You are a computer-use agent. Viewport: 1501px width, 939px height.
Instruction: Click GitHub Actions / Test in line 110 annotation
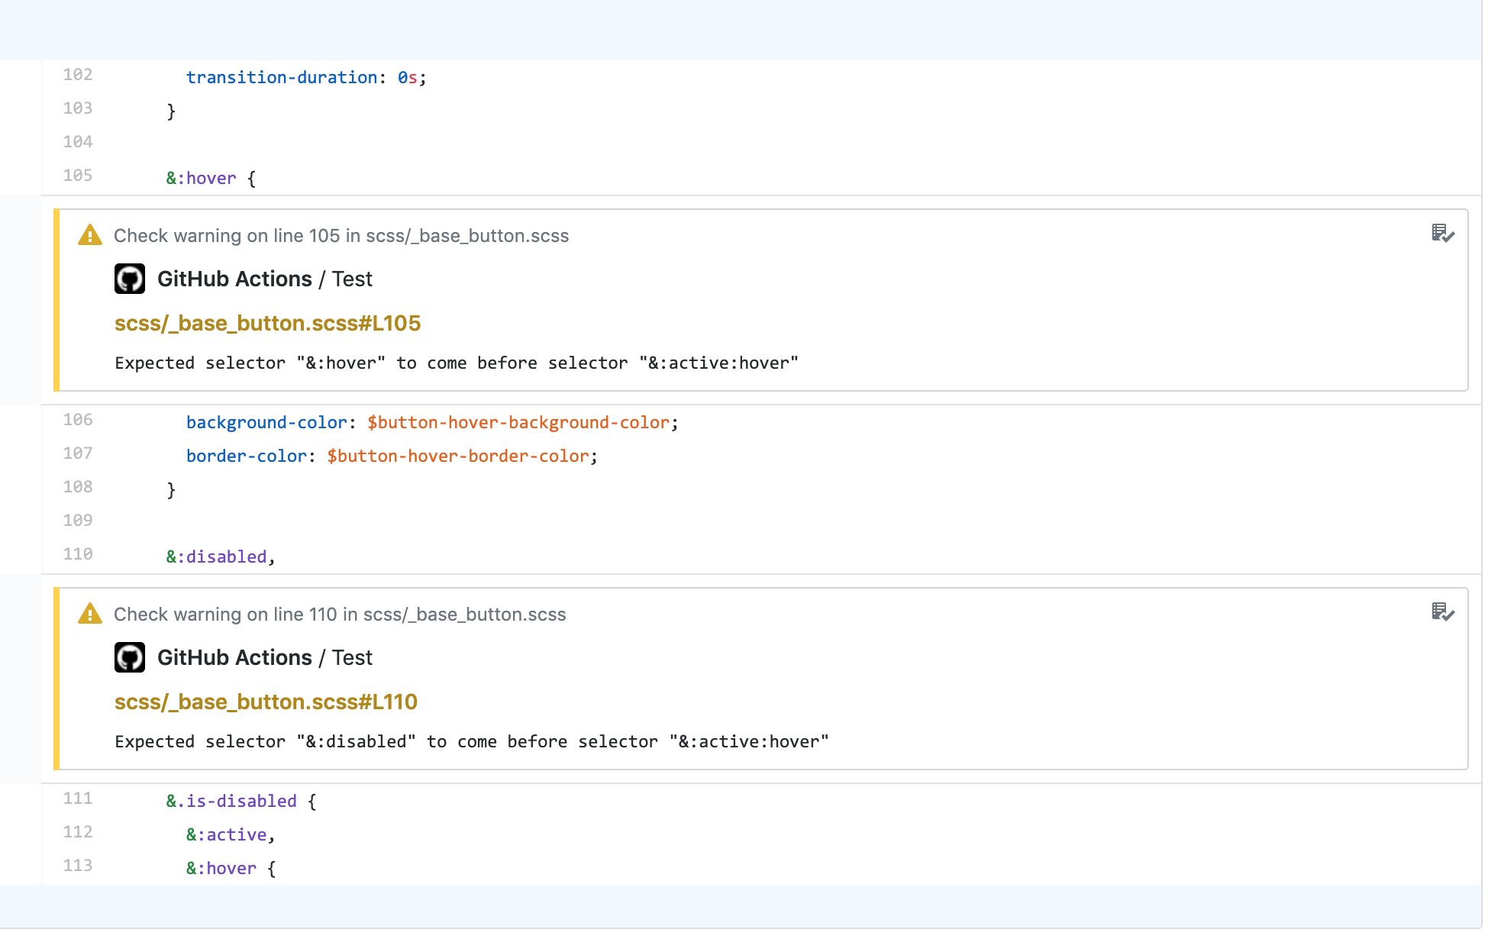coord(265,657)
